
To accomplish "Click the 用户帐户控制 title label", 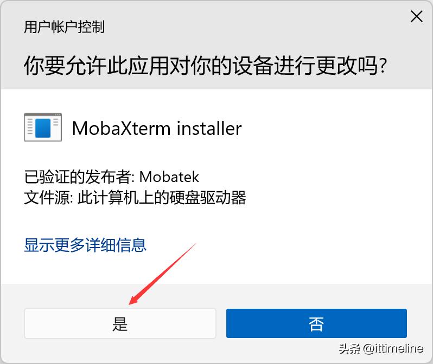I will pos(65,27).
